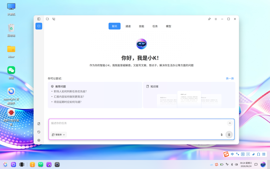Open settings gear in sidebar

click(39, 140)
